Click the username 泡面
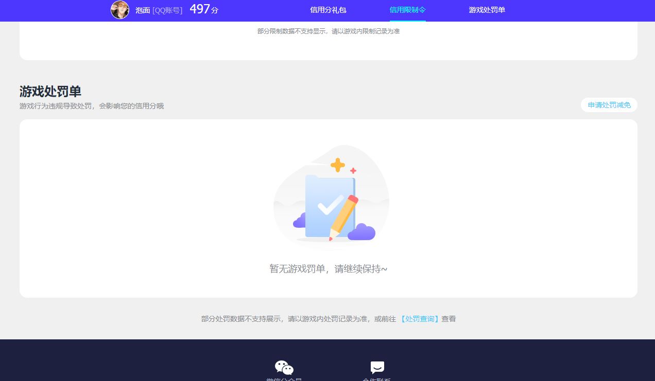The image size is (655, 381). (143, 10)
